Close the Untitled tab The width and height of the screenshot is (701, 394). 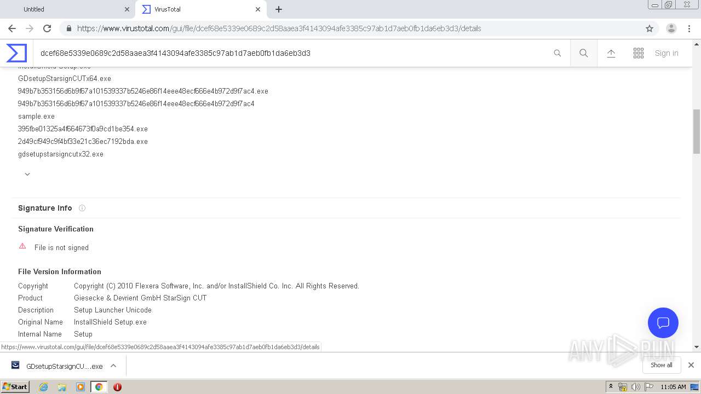(127, 9)
